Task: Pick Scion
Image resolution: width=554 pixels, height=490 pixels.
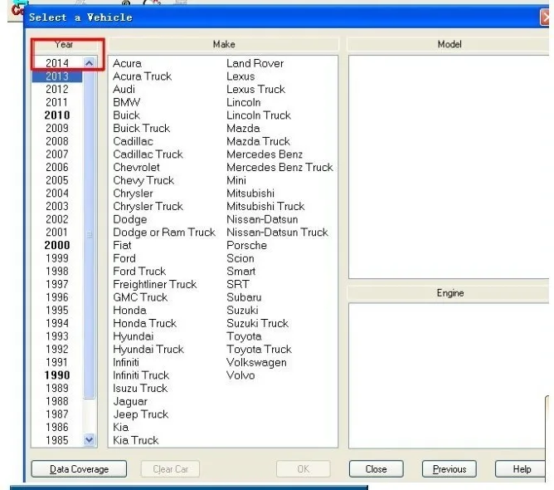Action: (241, 258)
